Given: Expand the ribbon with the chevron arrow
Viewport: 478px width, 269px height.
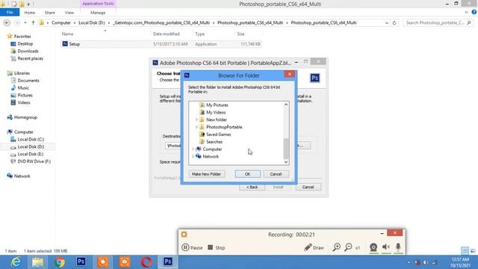Looking at the screenshot, I should (466, 12).
